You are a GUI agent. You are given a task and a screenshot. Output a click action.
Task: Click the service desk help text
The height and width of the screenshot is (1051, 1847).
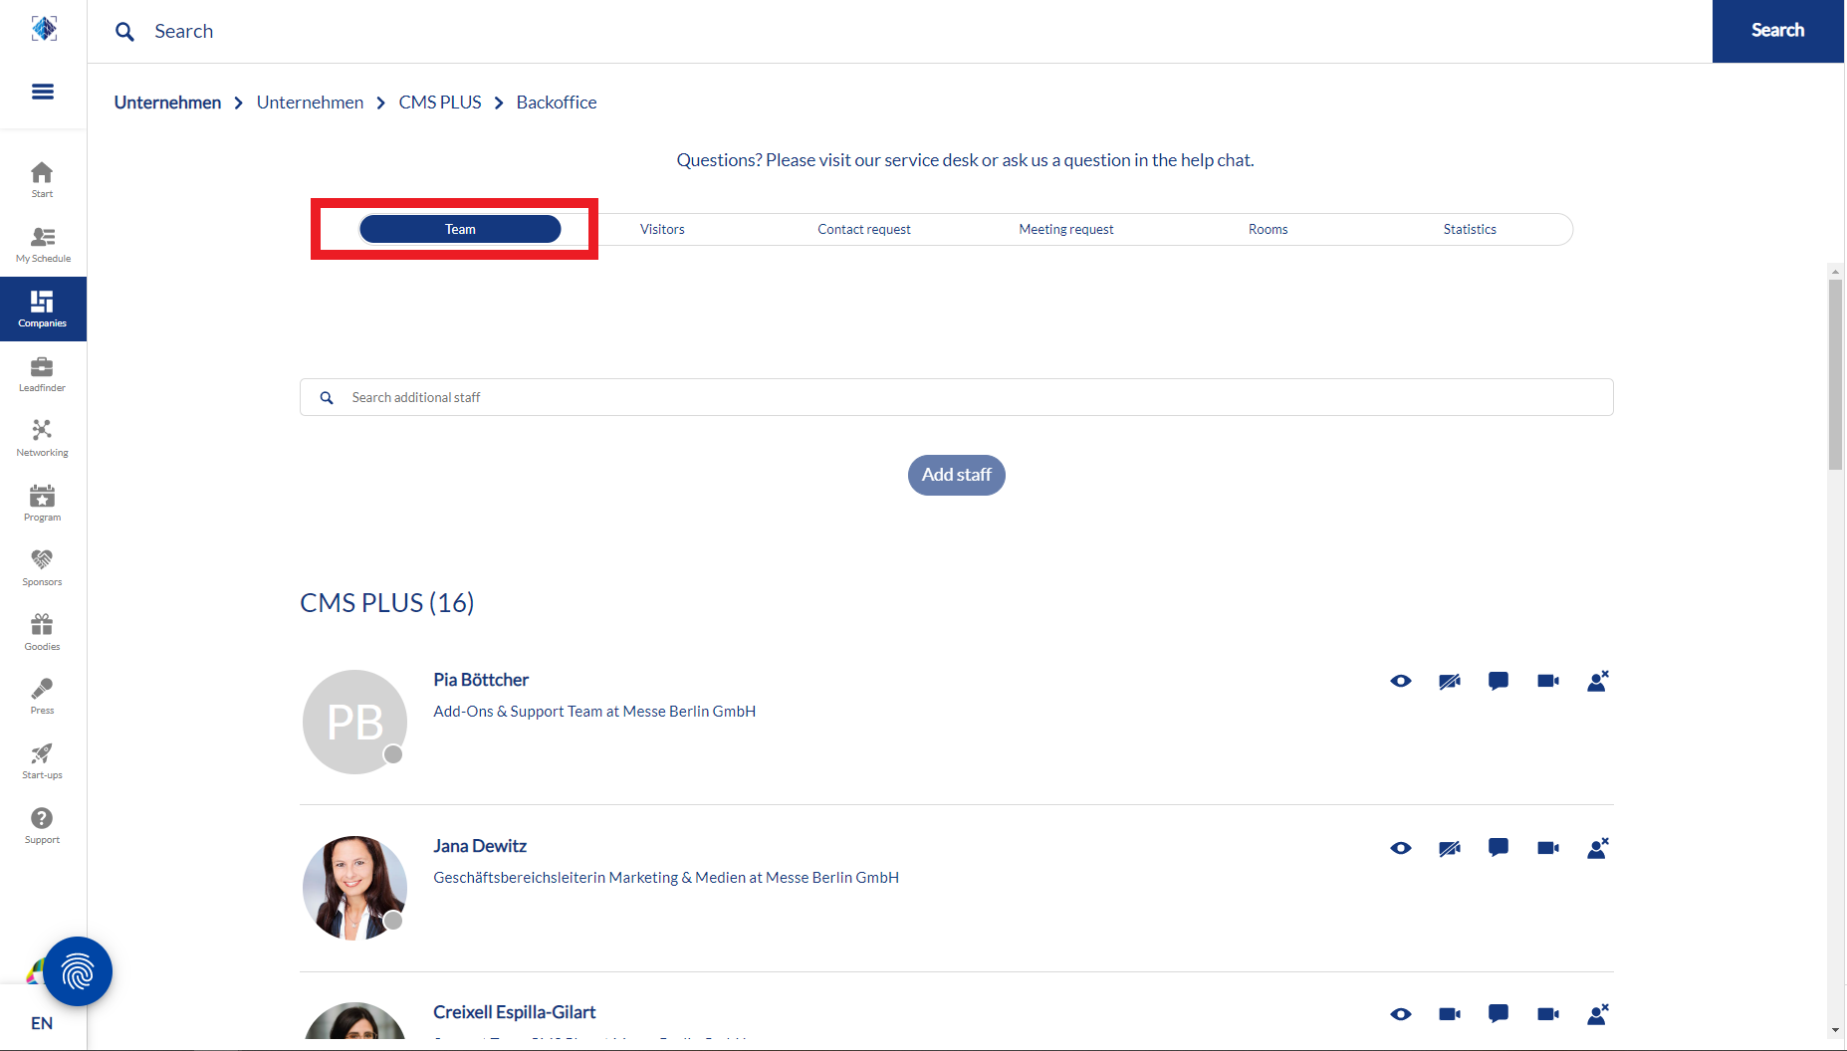click(965, 160)
